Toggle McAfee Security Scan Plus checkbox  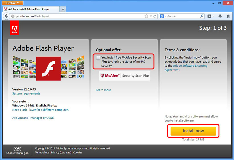tap(98, 58)
